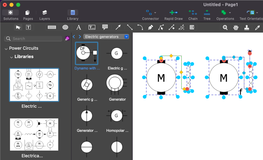The height and width of the screenshot is (160, 263).
Task: Open the Solutions panel
Action: tap(11, 15)
